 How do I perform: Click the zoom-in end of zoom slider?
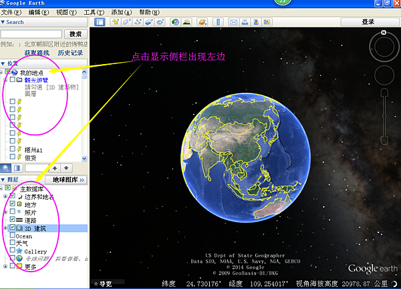pos(384,92)
